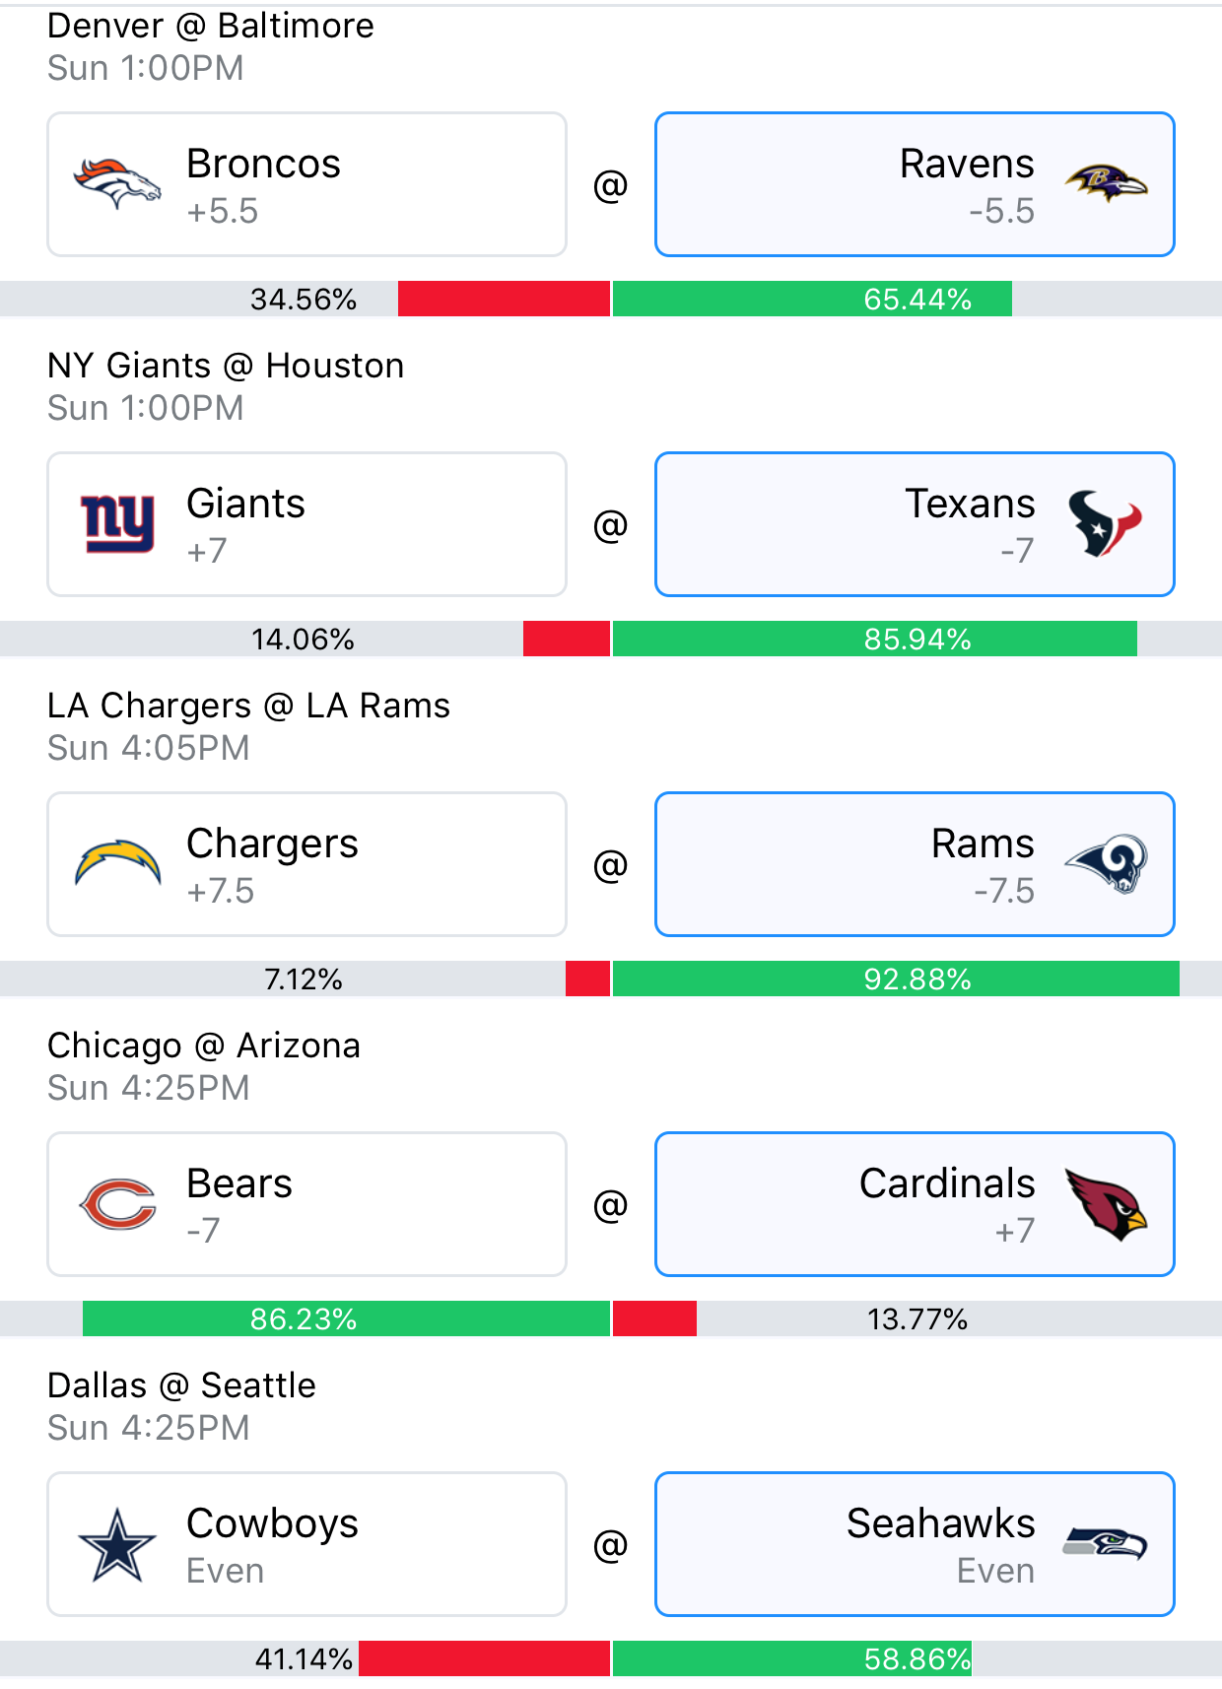
Task: Tap the Chicago Bears C logo
Action: coord(117,1203)
